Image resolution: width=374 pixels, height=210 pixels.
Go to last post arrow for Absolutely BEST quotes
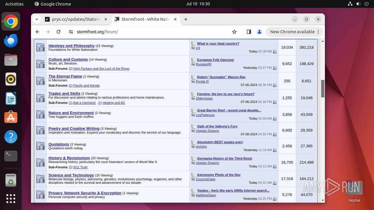(275, 150)
